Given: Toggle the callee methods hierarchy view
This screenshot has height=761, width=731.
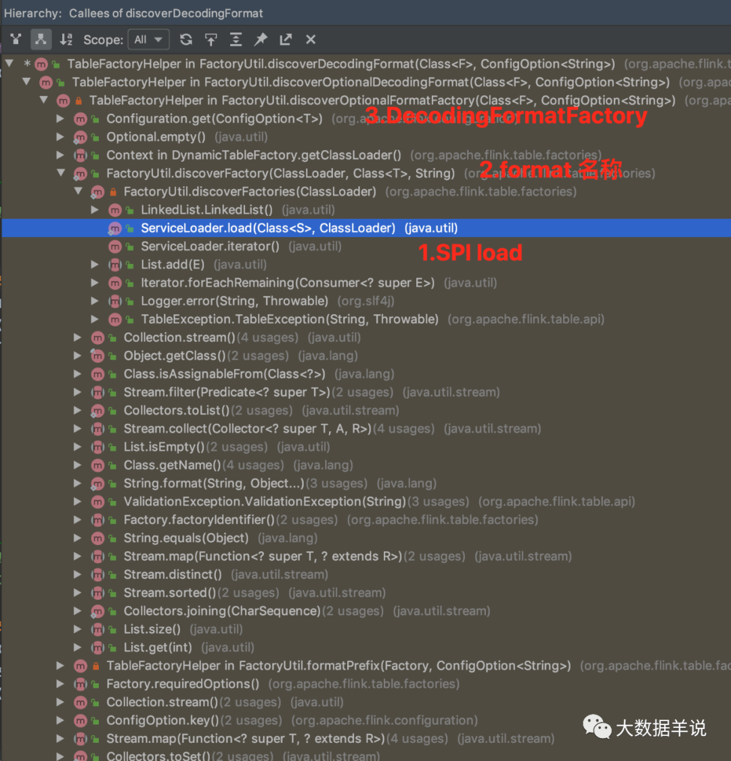Looking at the screenshot, I should [41, 39].
